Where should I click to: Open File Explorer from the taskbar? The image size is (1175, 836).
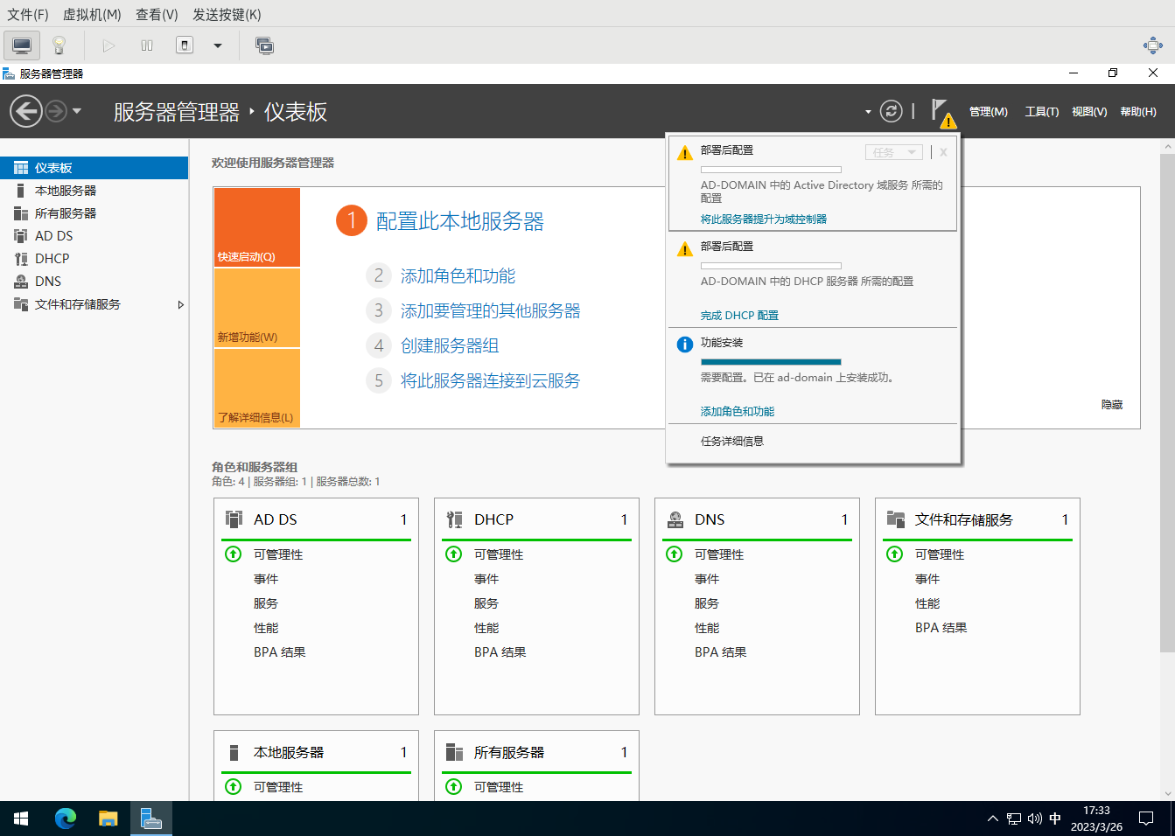(x=108, y=819)
